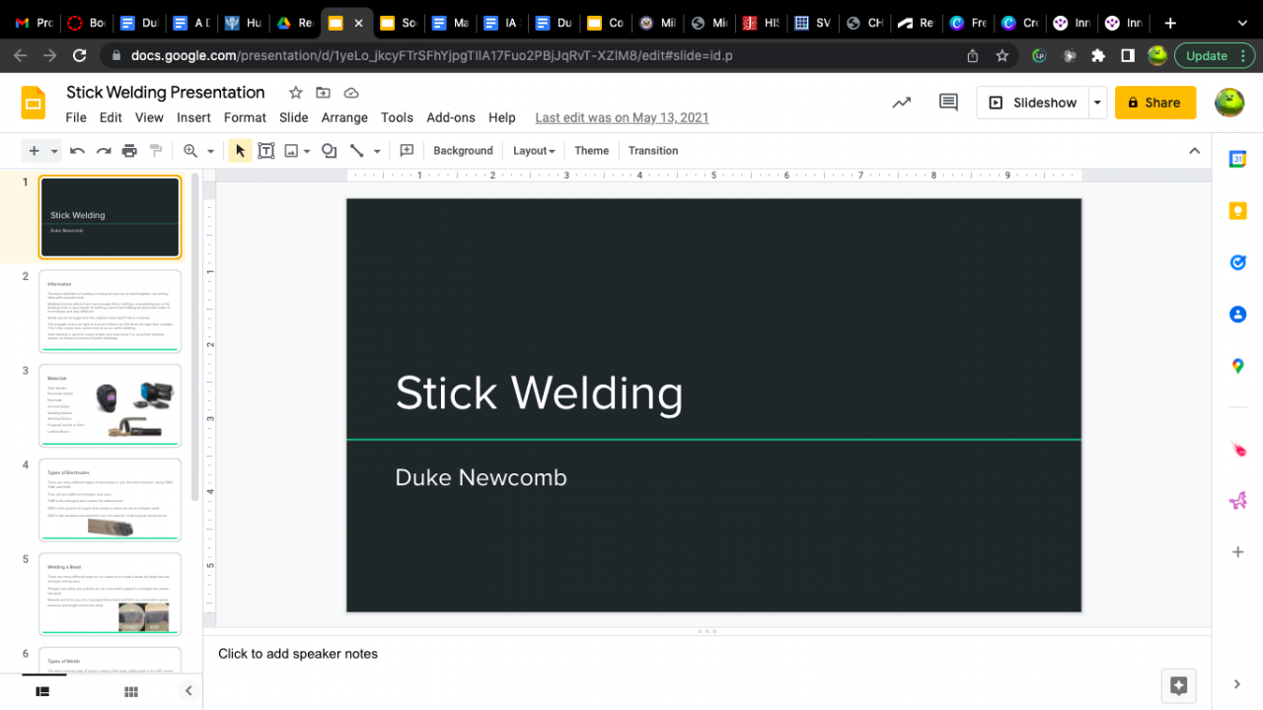Viewport: 1263px width, 710px height.
Task: Open comment history icon
Action: click(x=948, y=103)
